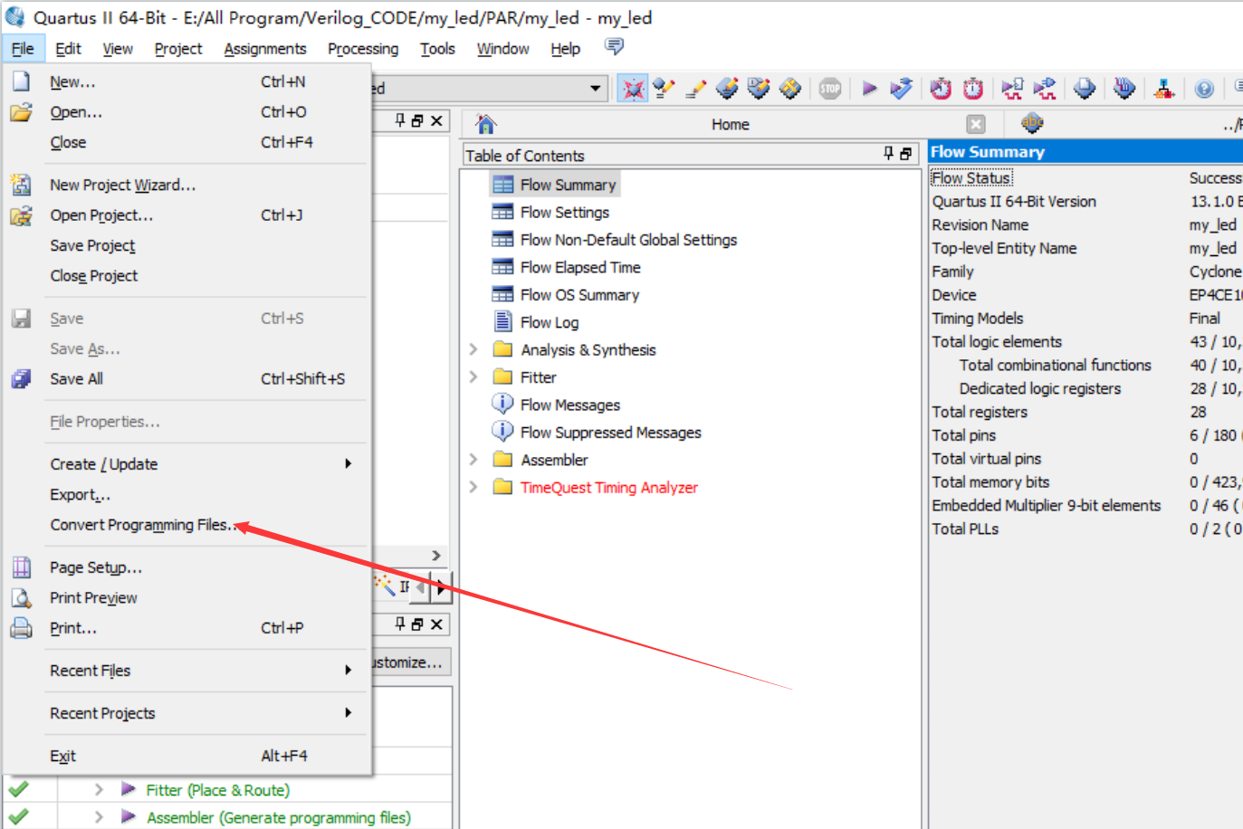
Task: Click the Total logic elements row label
Action: click(997, 342)
